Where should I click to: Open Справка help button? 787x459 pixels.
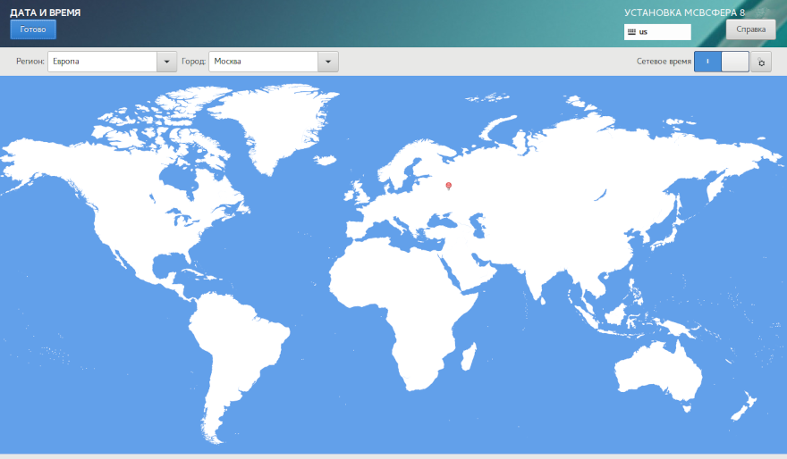[x=750, y=29]
